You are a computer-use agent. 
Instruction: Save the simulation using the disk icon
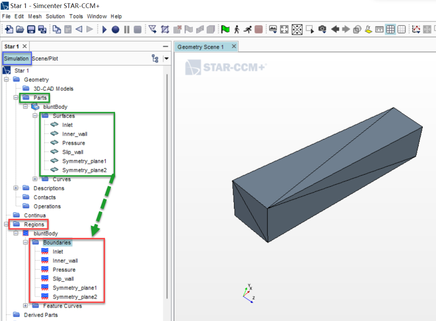[x=31, y=29]
